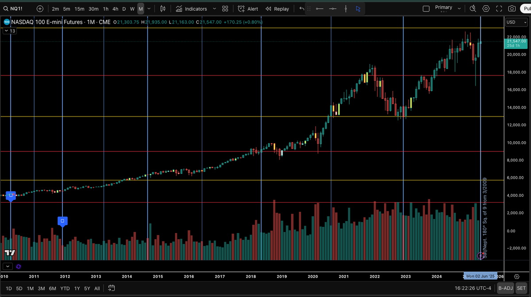Switch to the D daily timeframe

click(124, 9)
